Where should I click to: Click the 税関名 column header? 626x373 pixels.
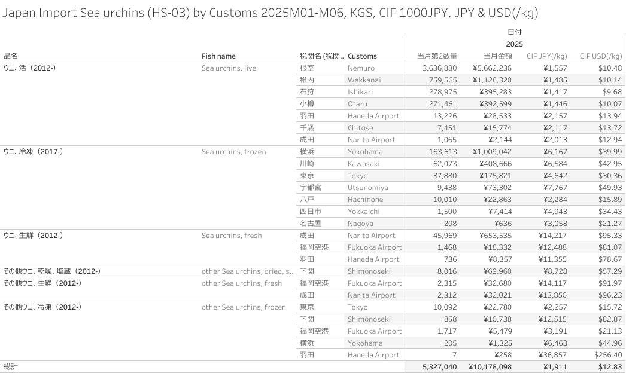point(321,56)
